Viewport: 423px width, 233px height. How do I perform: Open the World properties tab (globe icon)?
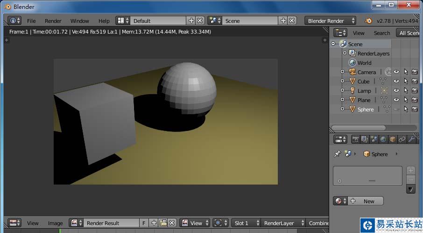[x=383, y=139]
